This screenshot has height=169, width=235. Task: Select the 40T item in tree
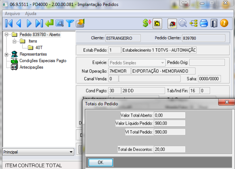[x=39, y=48]
